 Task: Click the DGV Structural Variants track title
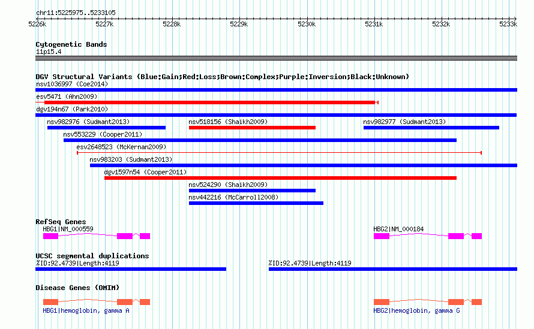222,77
